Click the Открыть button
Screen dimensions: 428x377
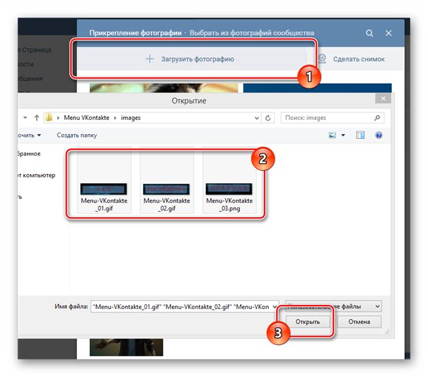click(307, 322)
